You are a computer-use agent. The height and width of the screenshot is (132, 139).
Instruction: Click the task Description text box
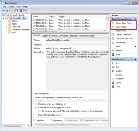pos(77,71)
